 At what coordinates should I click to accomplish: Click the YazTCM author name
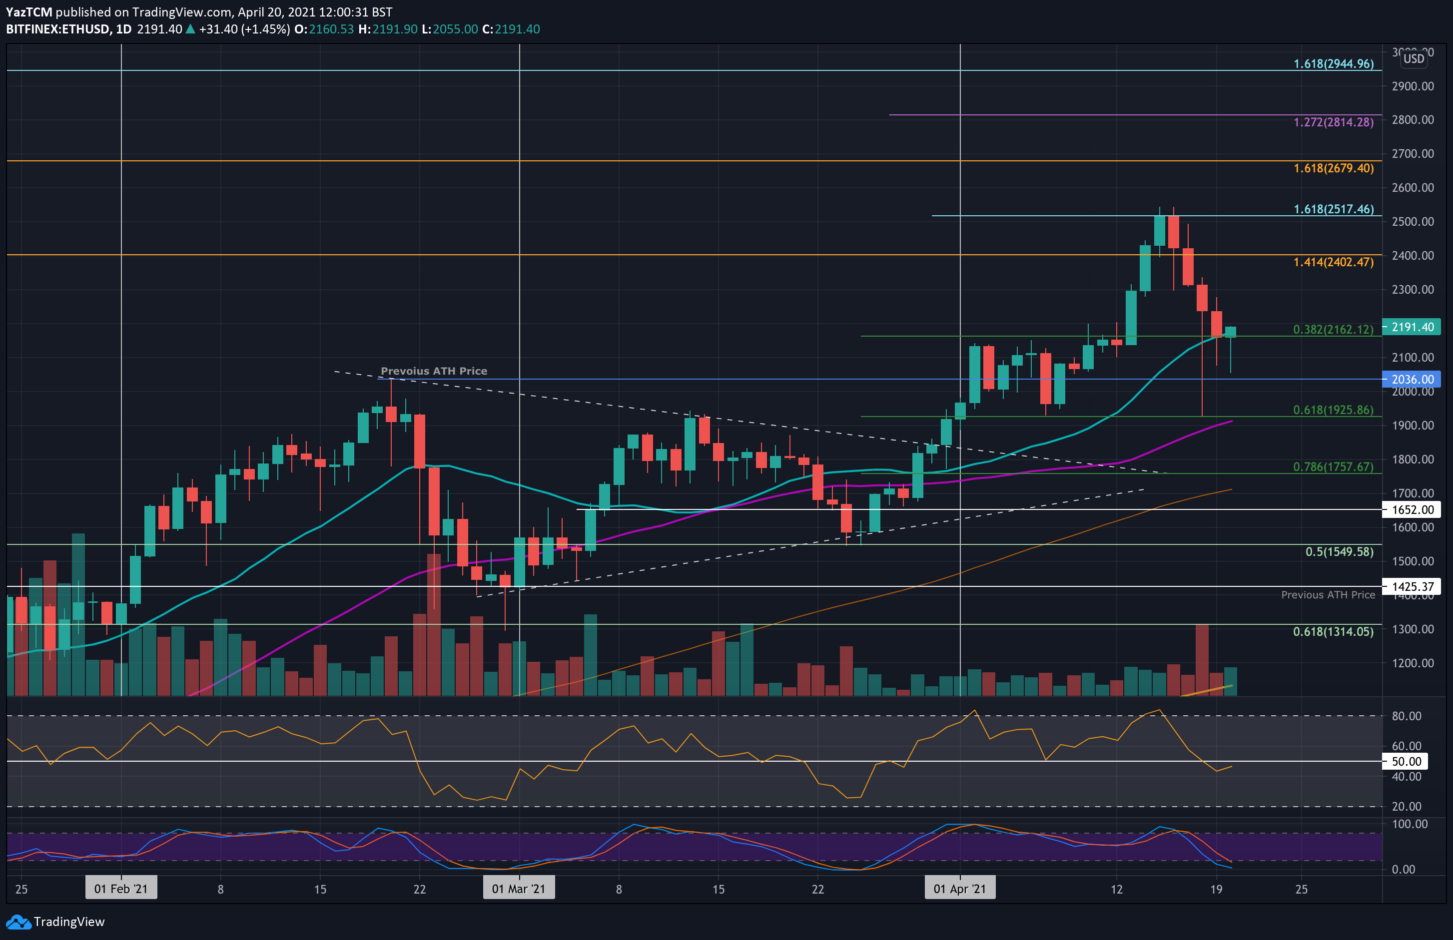(x=28, y=12)
